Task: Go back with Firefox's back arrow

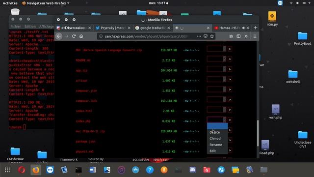Action: 59,36
